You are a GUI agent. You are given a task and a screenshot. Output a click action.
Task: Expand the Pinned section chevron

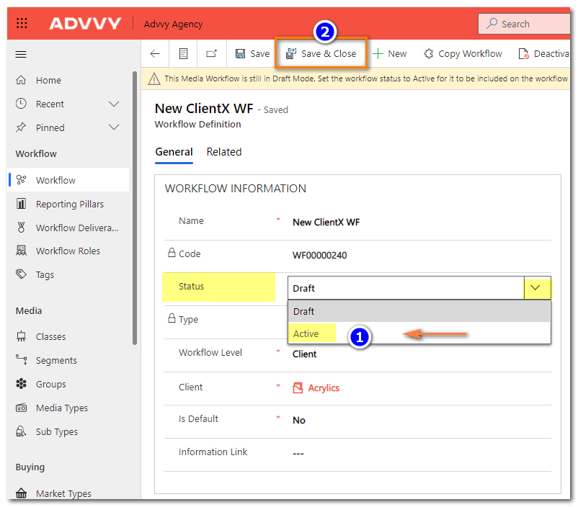coord(113,128)
